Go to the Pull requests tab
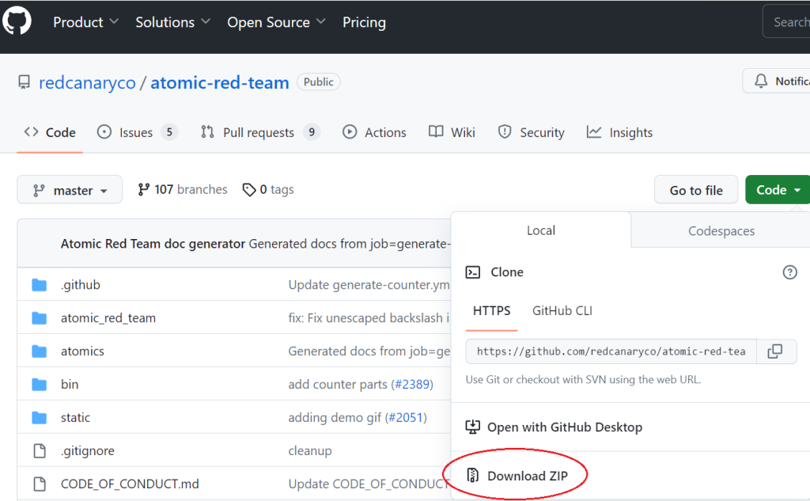810x501 pixels. 259,133
